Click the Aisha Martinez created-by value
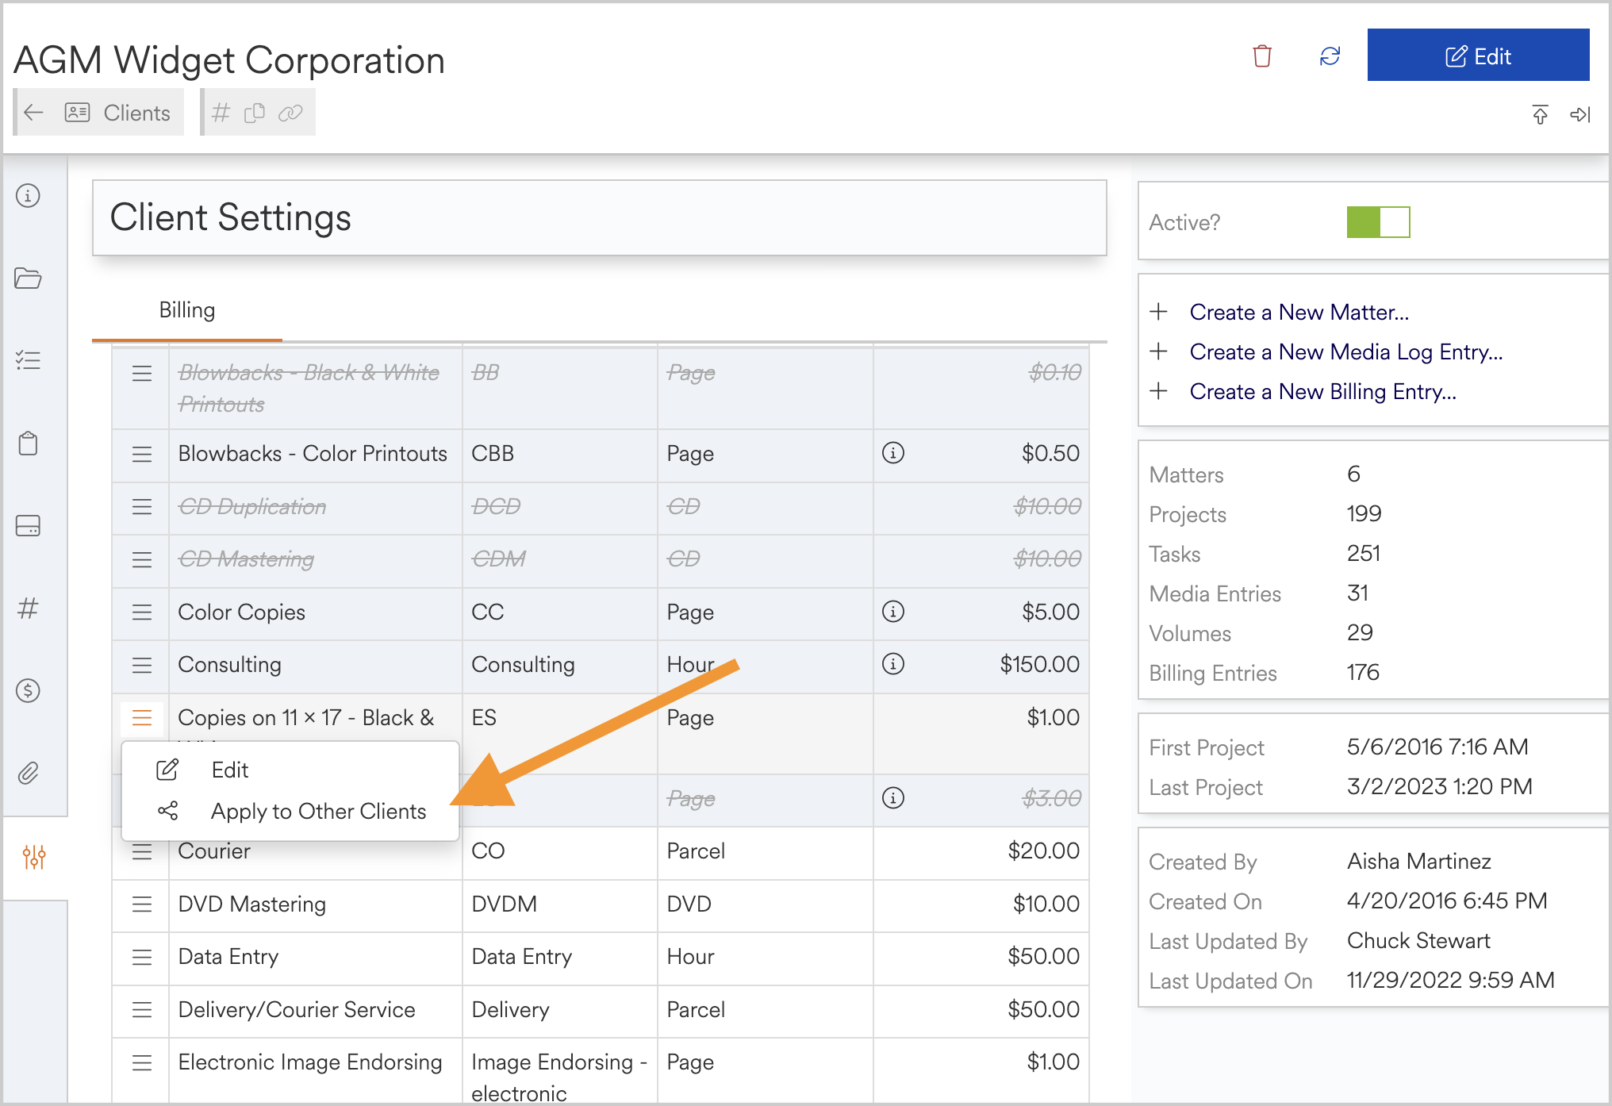Screen dimensions: 1612x1106 pos(1419,861)
